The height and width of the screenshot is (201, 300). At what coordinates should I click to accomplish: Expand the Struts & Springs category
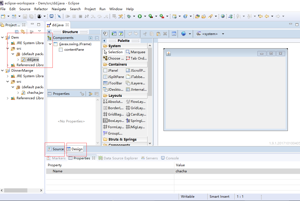click(x=125, y=139)
